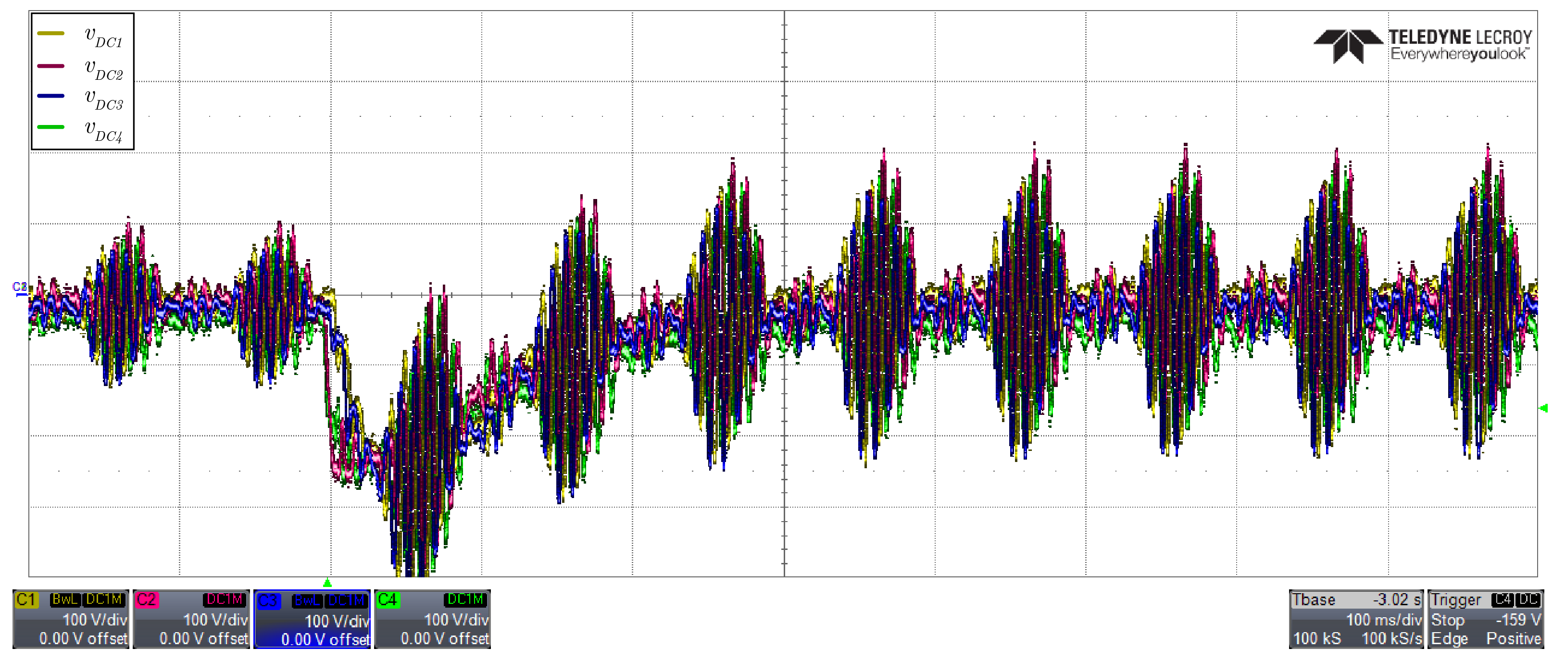
Task: Open the Tbase timebase descriptor
Action: [1314, 599]
